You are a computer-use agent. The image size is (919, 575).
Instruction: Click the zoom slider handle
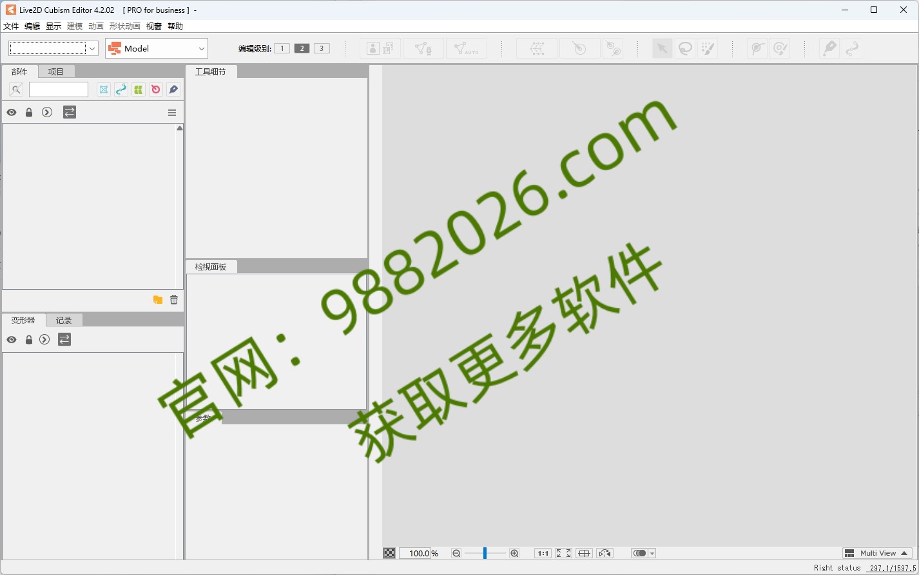click(x=485, y=553)
